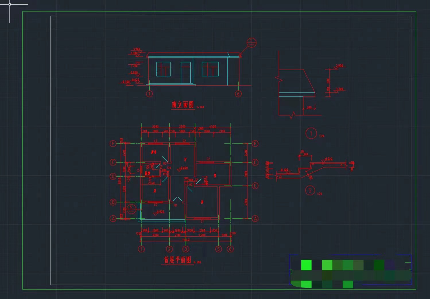430x299 pixels.
Task: Click axis bubble 5 below the floor plan
Action: (219, 249)
